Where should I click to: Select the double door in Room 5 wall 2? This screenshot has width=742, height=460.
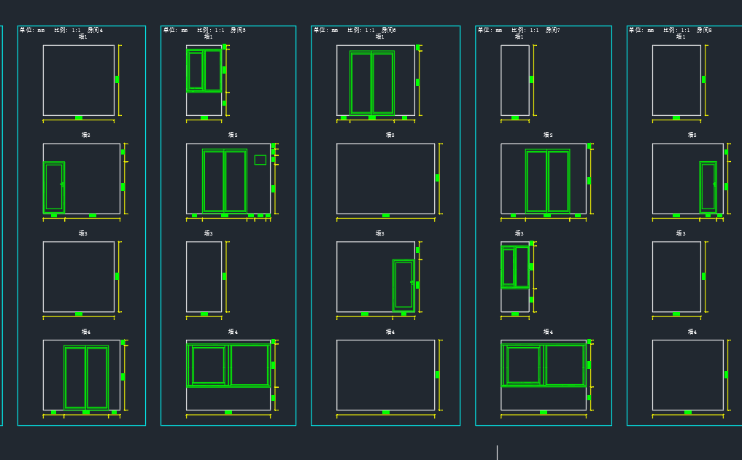225,181
